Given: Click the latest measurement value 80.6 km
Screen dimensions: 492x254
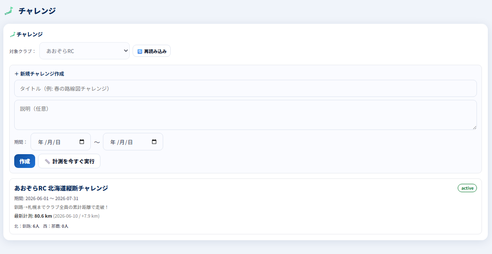Looking at the screenshot, I should [x=43, y=216].
